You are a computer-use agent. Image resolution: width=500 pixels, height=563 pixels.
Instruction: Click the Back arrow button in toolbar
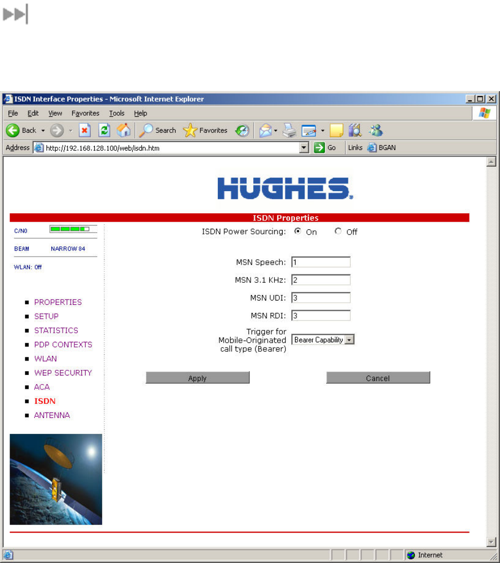pos(13,130)
